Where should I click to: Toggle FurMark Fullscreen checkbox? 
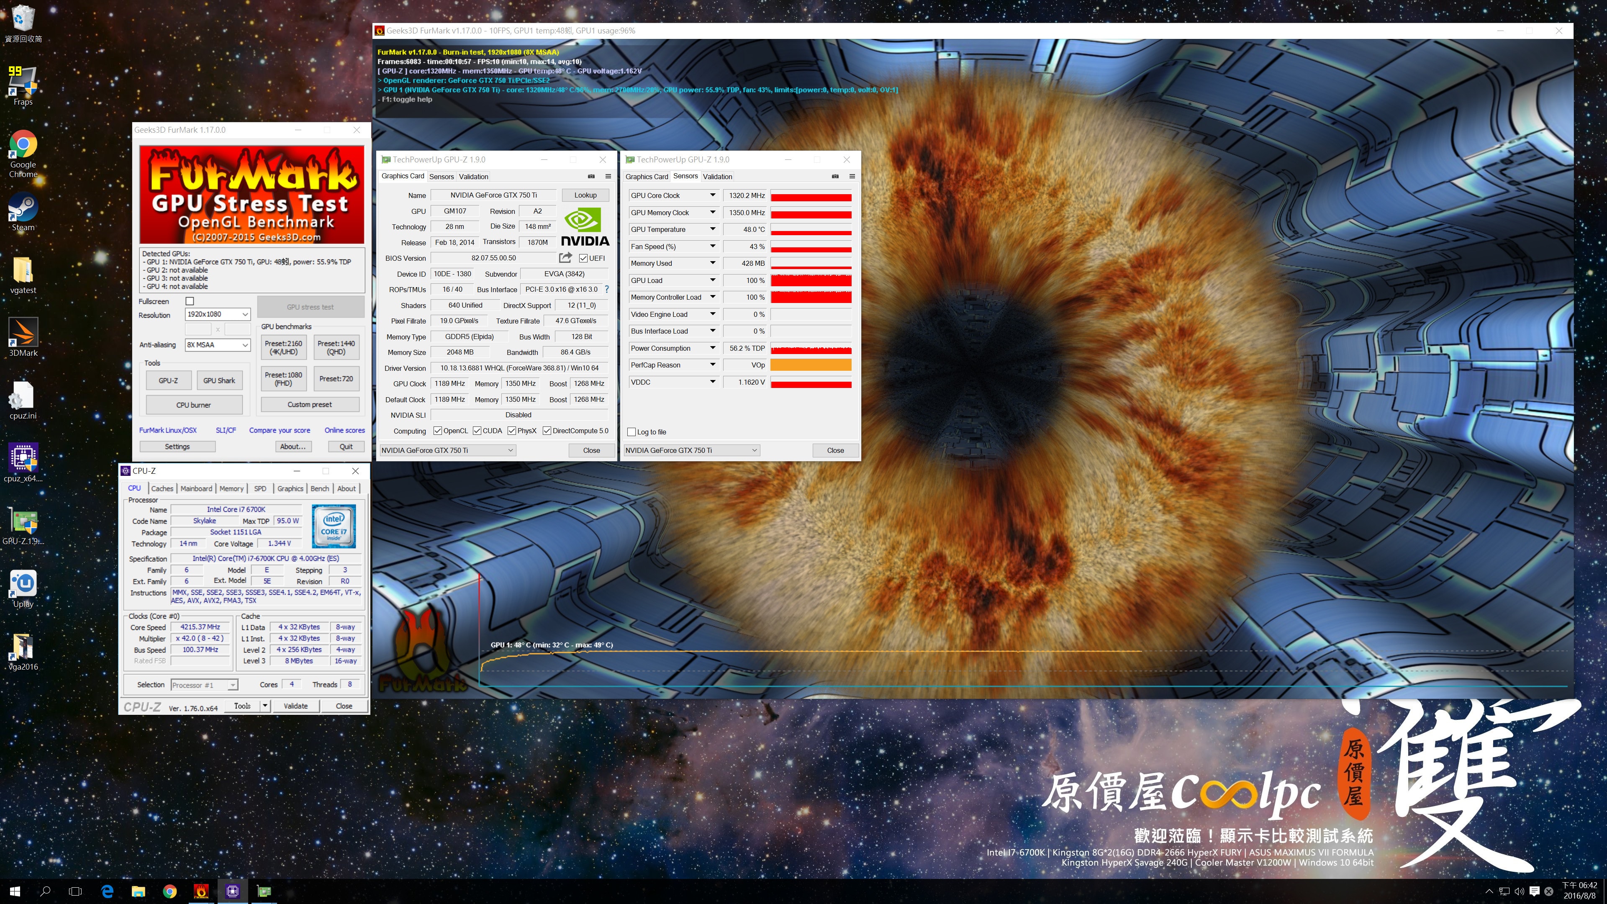click(190, 301)
